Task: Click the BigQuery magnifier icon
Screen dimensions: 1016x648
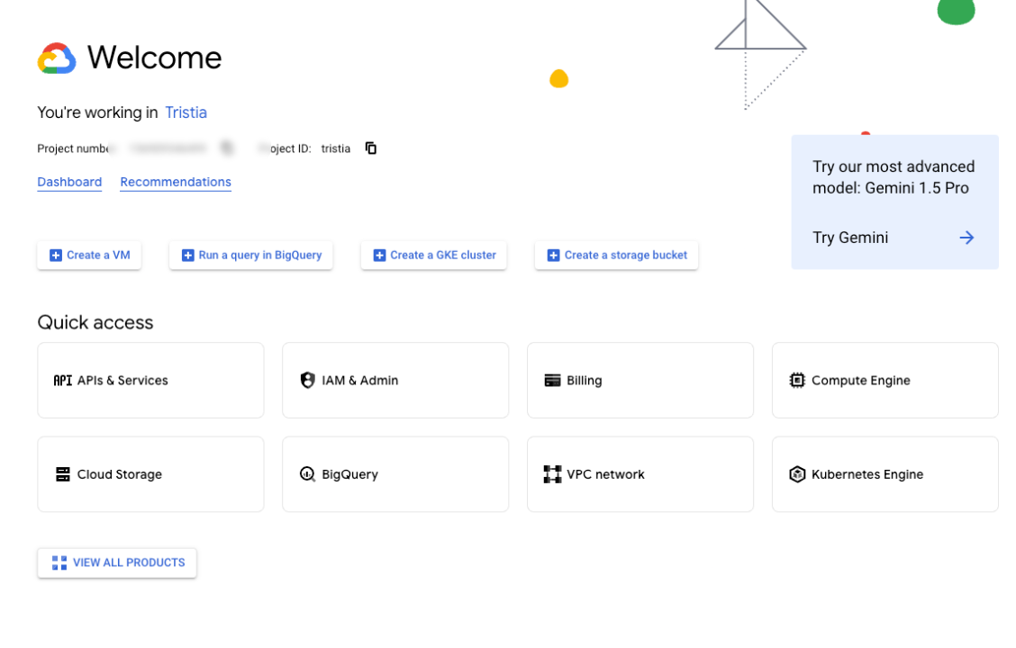Action: click(x=308, y=474)
